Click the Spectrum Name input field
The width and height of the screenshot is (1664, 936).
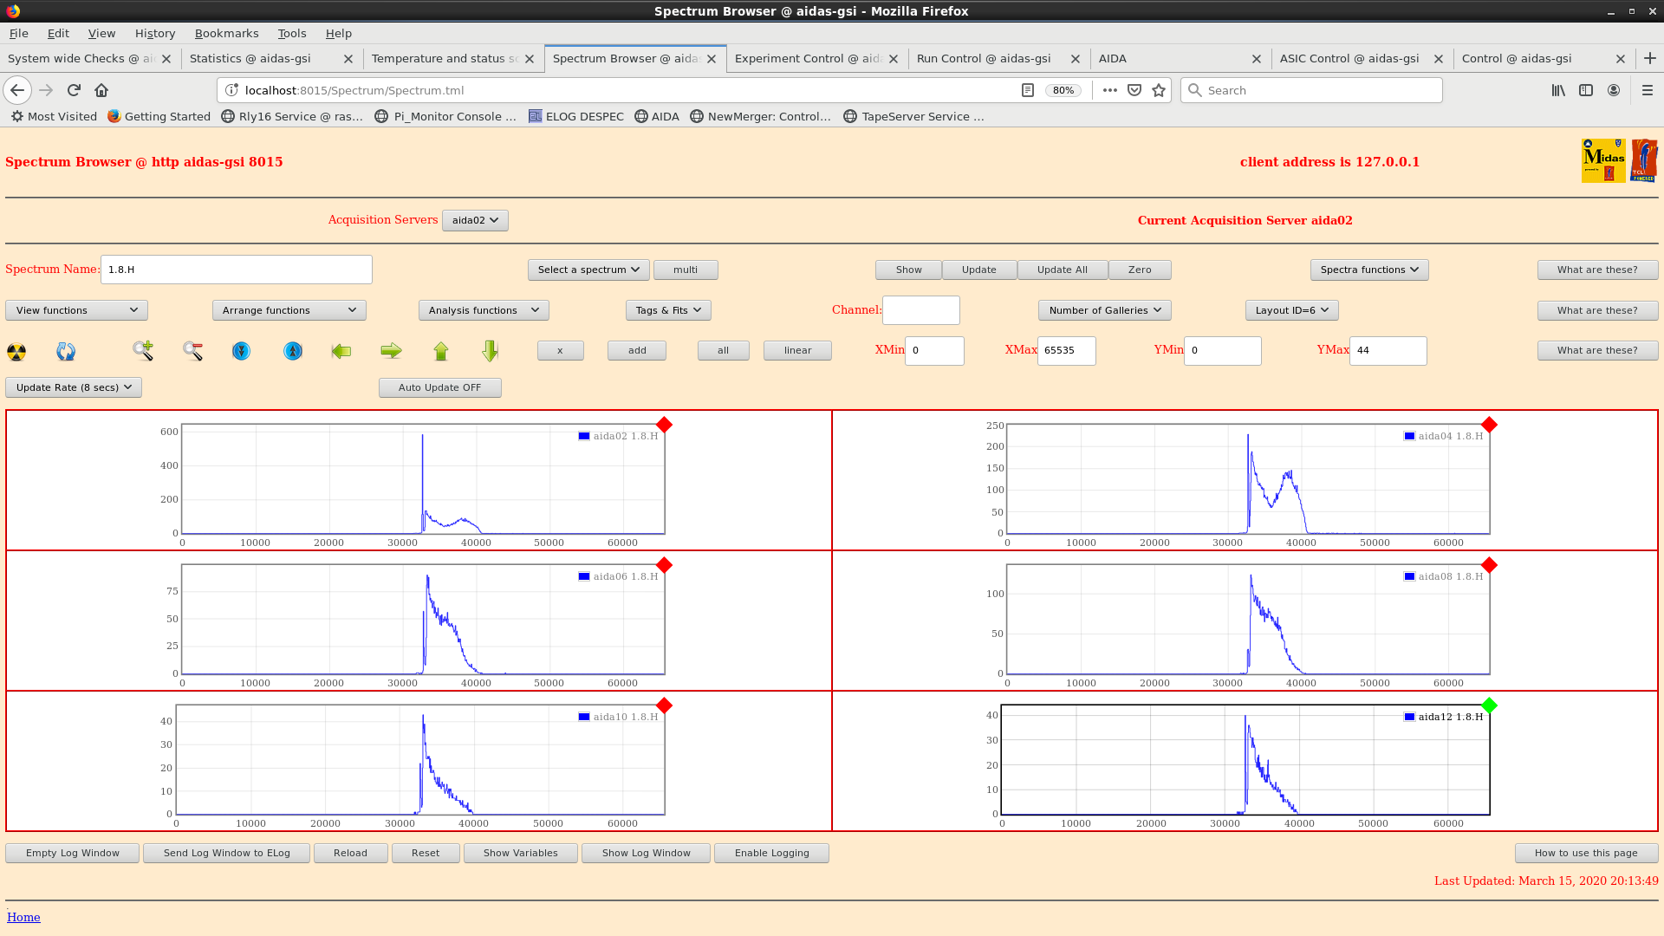tap(236, 270)
